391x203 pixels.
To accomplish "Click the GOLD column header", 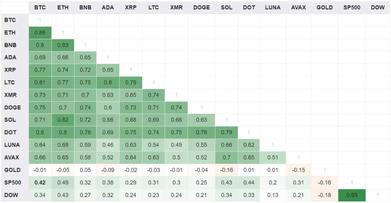I will point(325,7).
